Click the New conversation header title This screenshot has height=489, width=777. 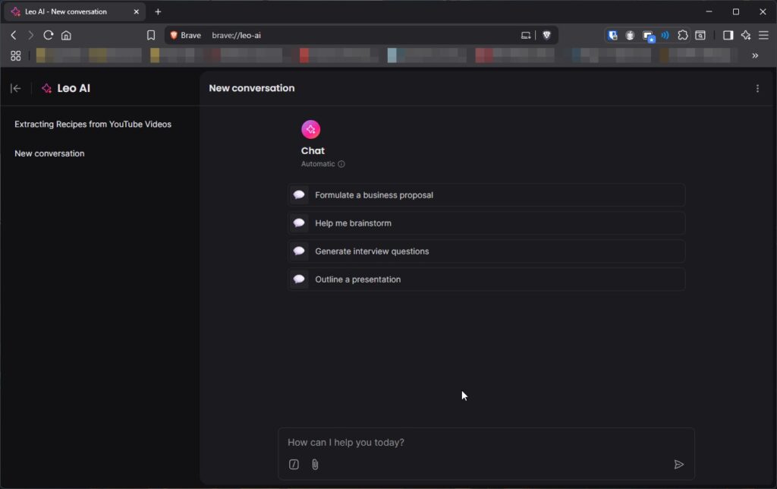point(252,88)
